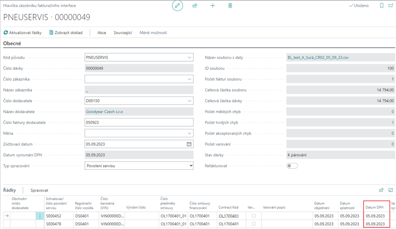Image resolution: width=396 pixels, height=229 pixels.
Task: Open row options for SE00452 line
Action: [x=40, y=216]
